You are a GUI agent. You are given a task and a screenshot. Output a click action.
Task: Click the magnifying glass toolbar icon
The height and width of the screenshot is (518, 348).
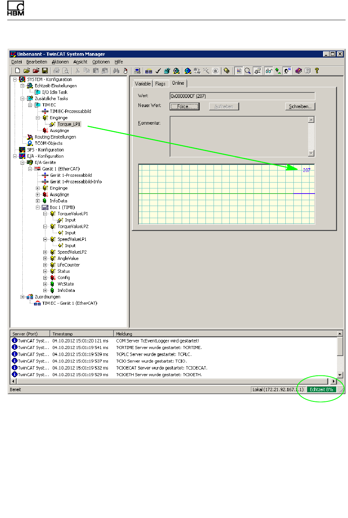248,71
